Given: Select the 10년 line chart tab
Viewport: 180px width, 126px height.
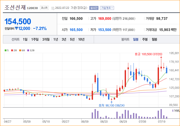Looking at the screenshot, I should click(81, 39).
